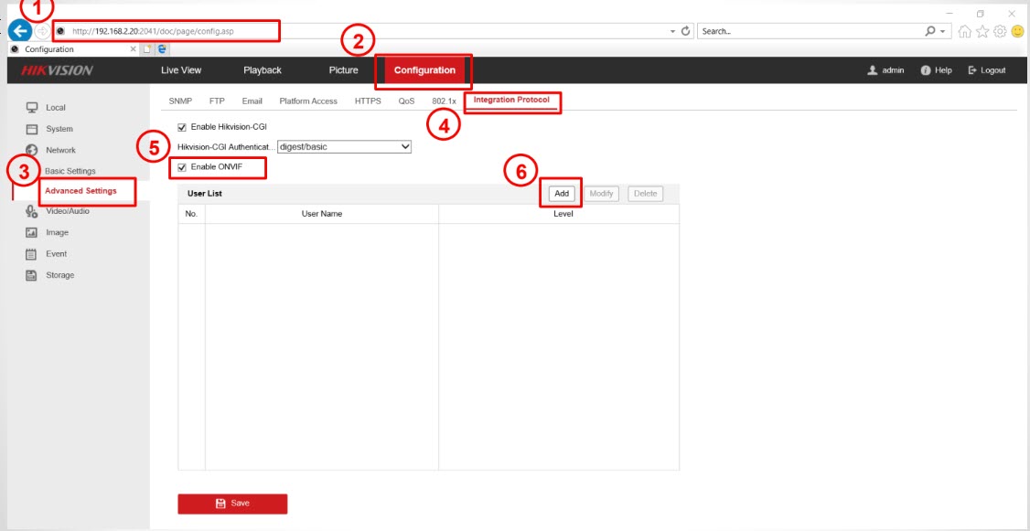
Task: Click the Event calendar icon in sidebar
Action: 31,254
